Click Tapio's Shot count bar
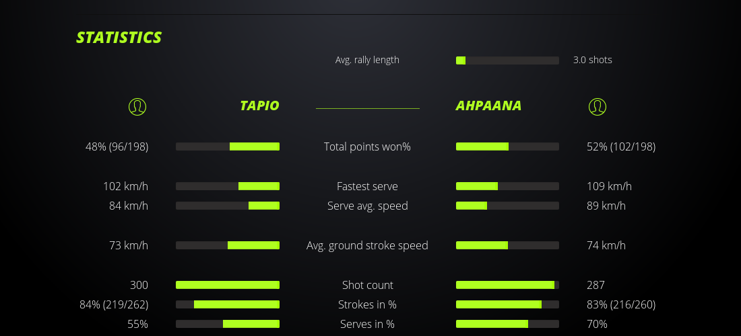 click(228, 285)
